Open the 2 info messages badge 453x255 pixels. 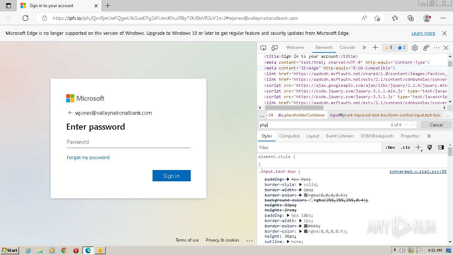coord(402,47)
